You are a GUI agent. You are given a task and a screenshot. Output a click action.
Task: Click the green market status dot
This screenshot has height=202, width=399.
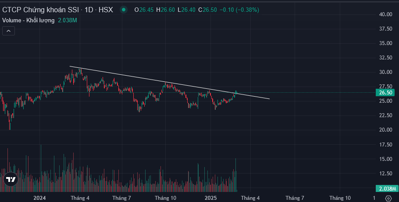pyautogui.click(x=124, y=10)
